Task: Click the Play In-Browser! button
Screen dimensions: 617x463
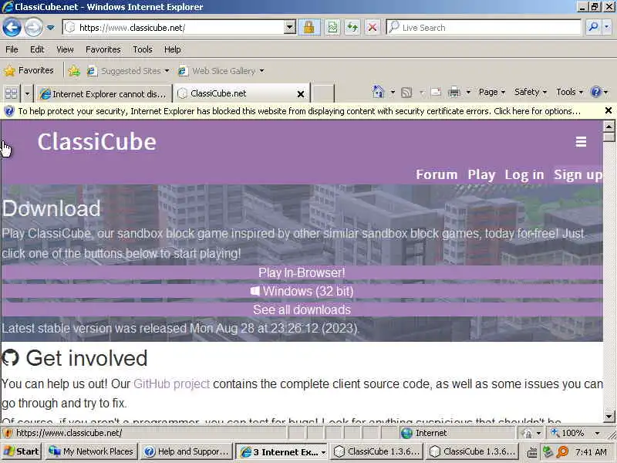Action: pyautogui.click(x=302, y=272)
